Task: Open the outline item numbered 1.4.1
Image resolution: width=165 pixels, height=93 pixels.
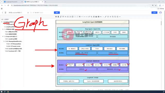Action: (11, 39)
